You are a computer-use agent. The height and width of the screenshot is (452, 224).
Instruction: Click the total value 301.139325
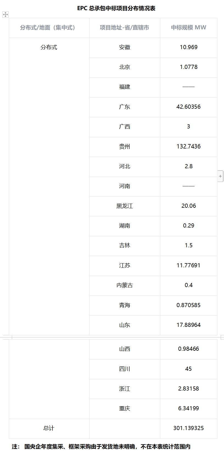point(189,428)
